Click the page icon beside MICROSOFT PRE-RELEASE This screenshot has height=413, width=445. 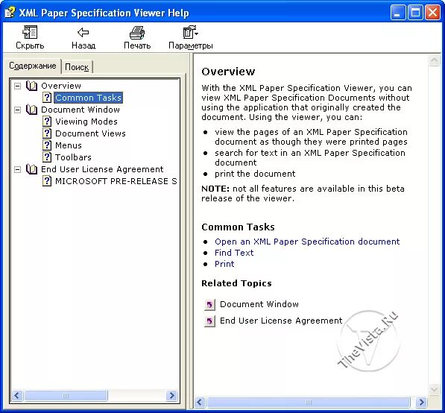tap(47, 181)
